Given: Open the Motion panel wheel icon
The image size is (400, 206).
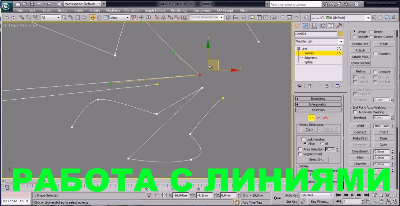Looking at the screenshot, I should click(x=323, y=26).
